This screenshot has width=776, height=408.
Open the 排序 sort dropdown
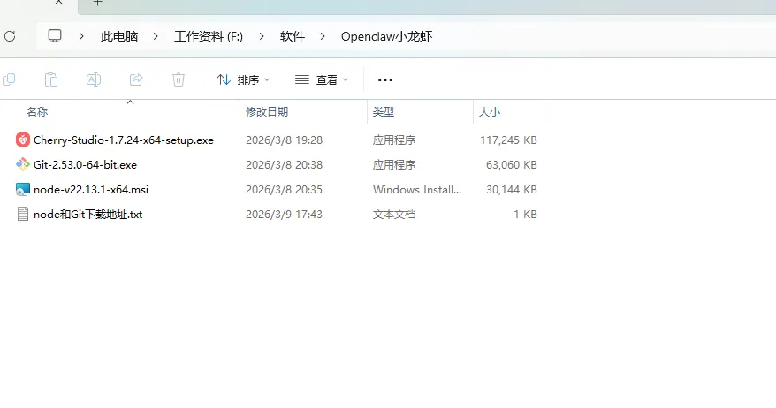[x=243, y=79]
